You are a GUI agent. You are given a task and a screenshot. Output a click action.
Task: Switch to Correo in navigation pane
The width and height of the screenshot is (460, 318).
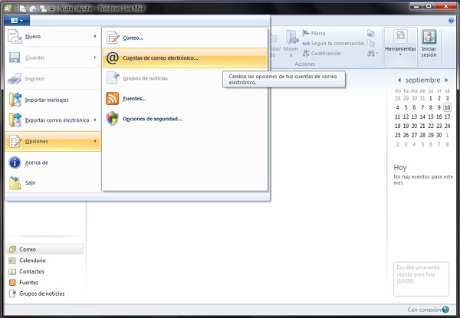click(x=44, y=249)
